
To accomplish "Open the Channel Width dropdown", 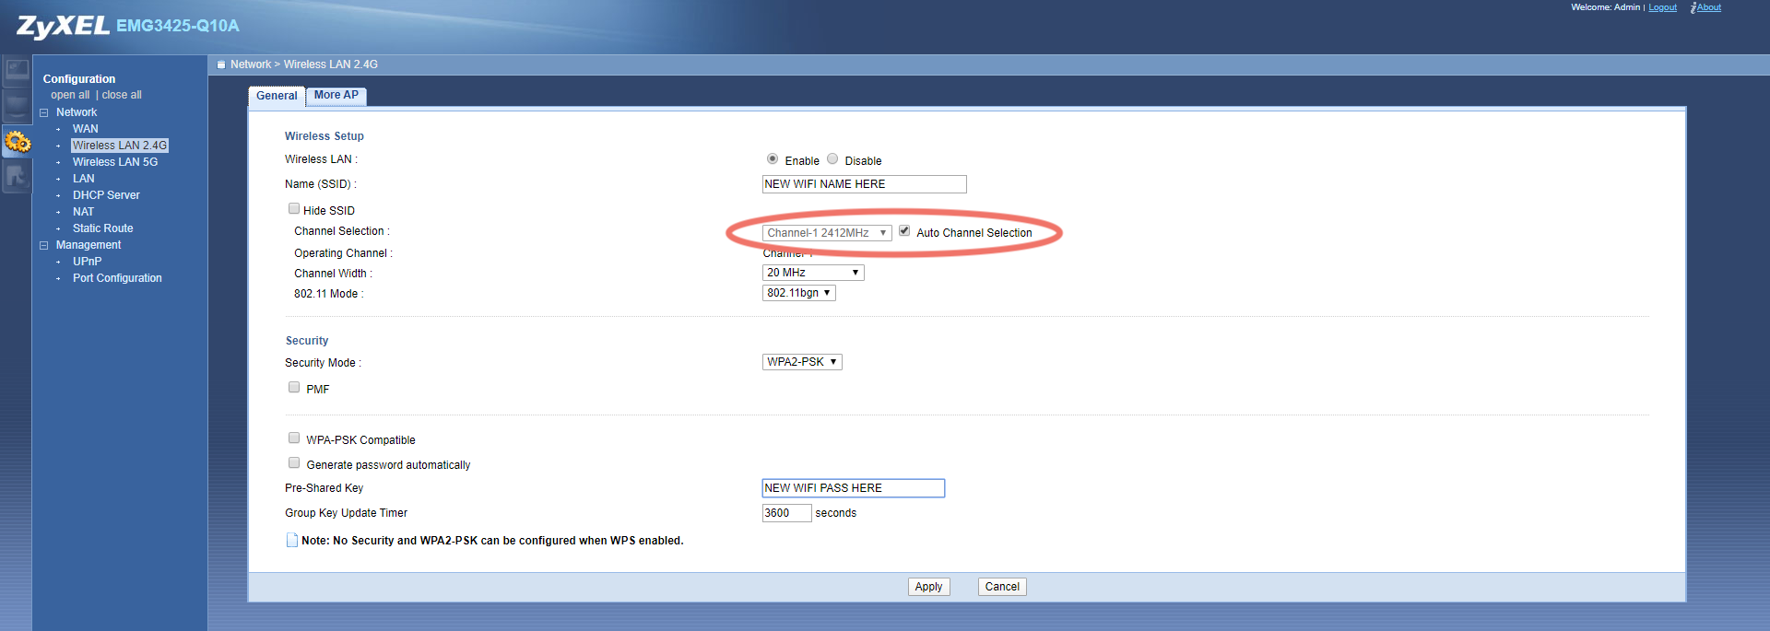I will click(812, 273).
